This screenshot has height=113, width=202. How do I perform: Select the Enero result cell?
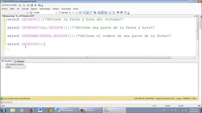[x=15, y=67]
